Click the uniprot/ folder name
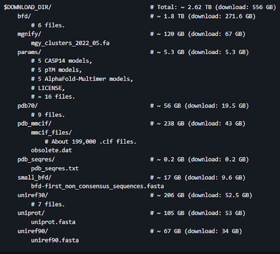The width and height of the screenshot is (280, 254). click(x=31, y=213)
